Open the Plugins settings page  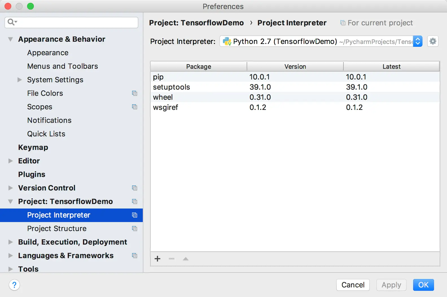coord(32,174)
